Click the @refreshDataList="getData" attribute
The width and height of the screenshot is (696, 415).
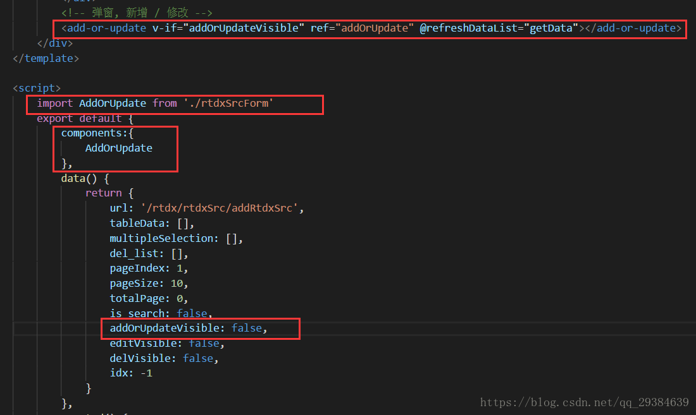pos(499,28)
